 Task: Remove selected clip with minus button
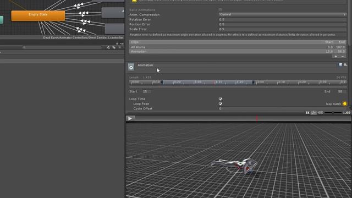point(343,56)
